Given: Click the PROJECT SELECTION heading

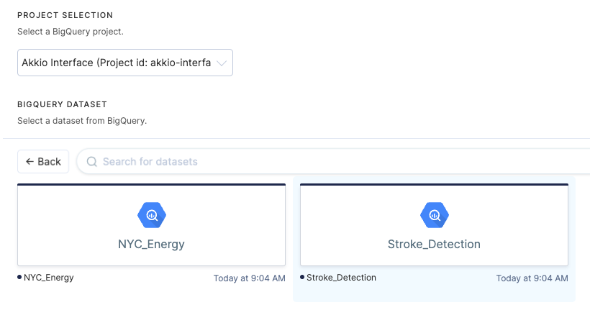Looking at the screenshot, I should 65,15.
